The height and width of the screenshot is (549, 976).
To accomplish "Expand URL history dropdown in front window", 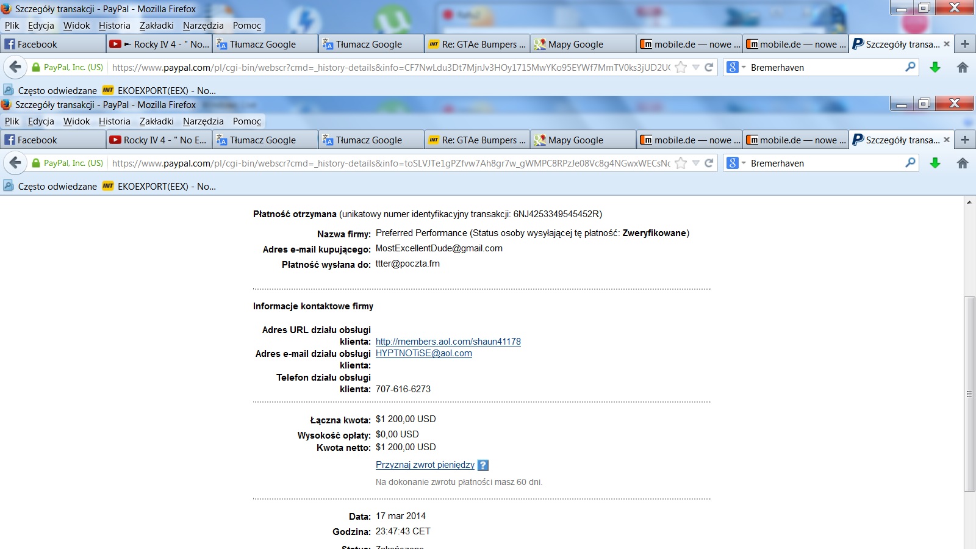I will coord(695,163).
